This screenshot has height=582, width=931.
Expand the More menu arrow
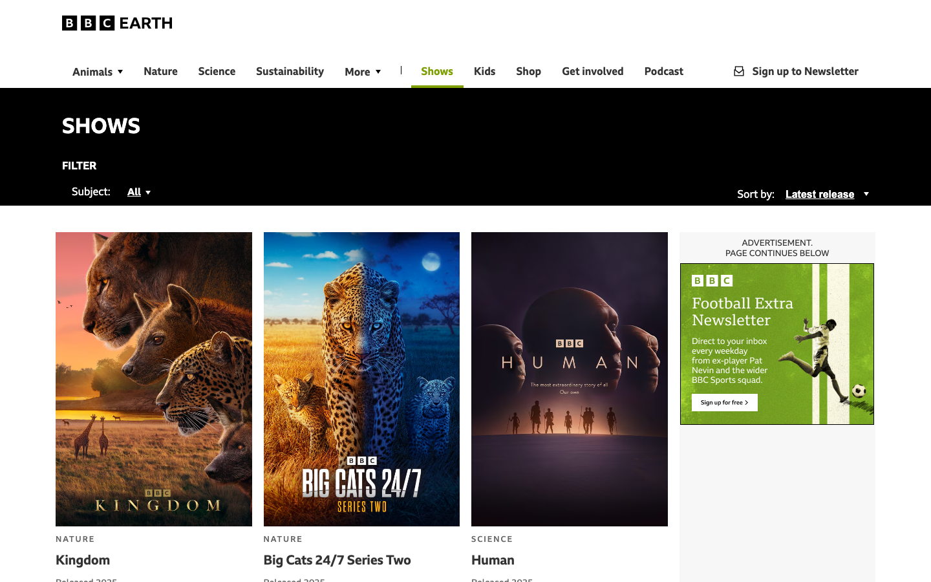click(378, 72)
